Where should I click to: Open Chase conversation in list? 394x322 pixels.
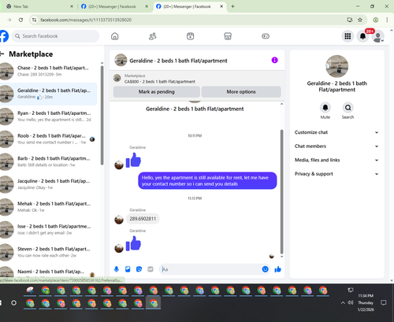[x=49, y=71]
